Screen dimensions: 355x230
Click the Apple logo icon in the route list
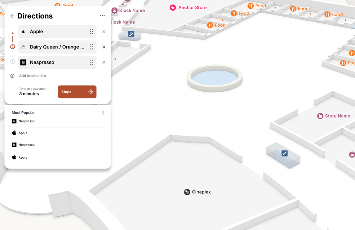pyautogui.click(x=24, y=31)
